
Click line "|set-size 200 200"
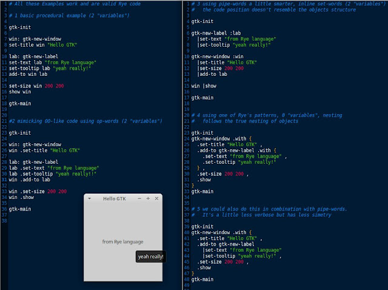pyautogui.click(x=220, y=69)
